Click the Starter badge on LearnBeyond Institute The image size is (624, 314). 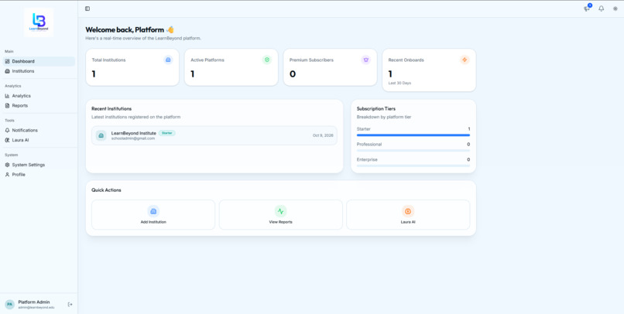[167, 133]
